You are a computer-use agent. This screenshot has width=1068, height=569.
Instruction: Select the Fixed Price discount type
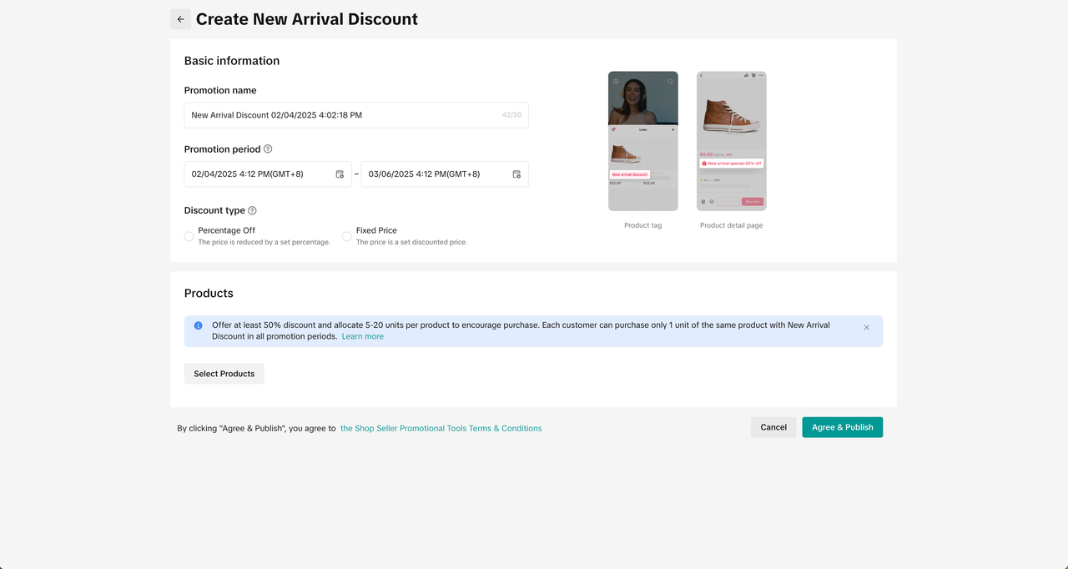346,236
